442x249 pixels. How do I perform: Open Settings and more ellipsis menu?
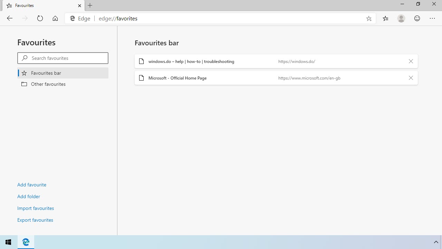[x=432, y=18]
